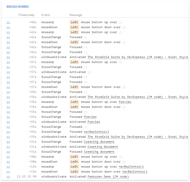Expand the 12:53:25 PM windowActivate row arrows
Viewport: 190px width, 182px height.
pyautogui.click(x=8, y=177)
